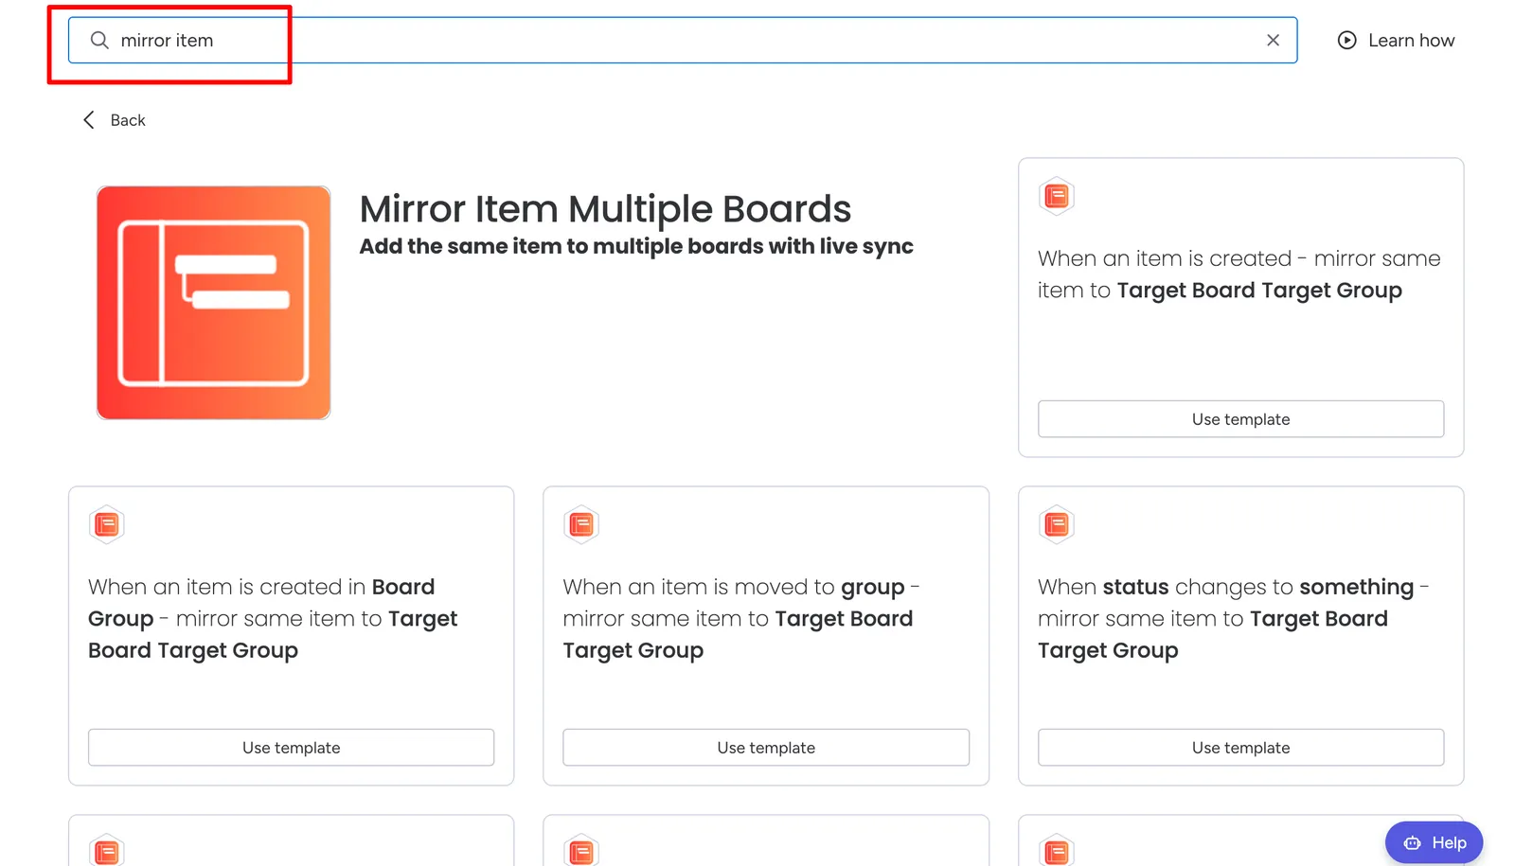Open the Help chat button
The width and height of the screenshot is (1515, 866).
(1434, 842)
